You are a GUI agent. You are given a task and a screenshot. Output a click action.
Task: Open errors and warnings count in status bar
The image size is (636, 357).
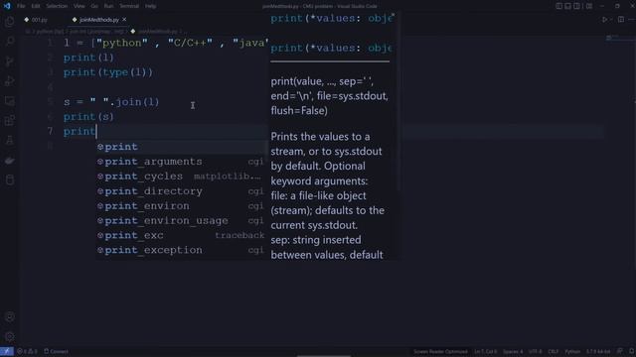point(27,351)
